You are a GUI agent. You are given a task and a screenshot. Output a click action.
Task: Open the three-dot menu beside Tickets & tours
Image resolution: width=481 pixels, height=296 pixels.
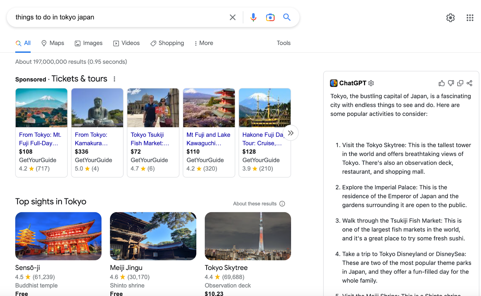pyautogui.click(x=114, y=79)
